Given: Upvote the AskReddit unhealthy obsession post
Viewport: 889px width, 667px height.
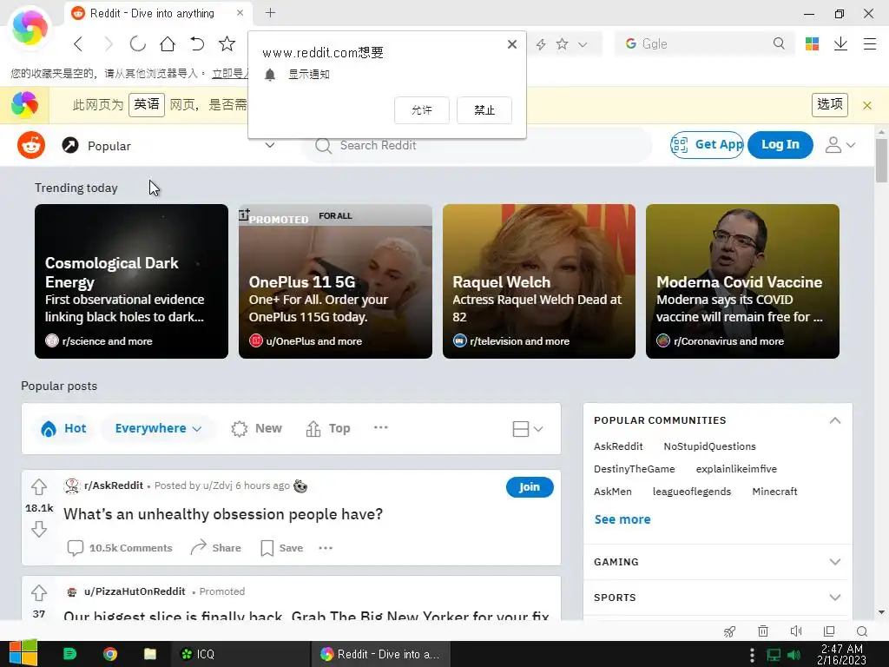Looking at the screenshot, I should (38, 486).
